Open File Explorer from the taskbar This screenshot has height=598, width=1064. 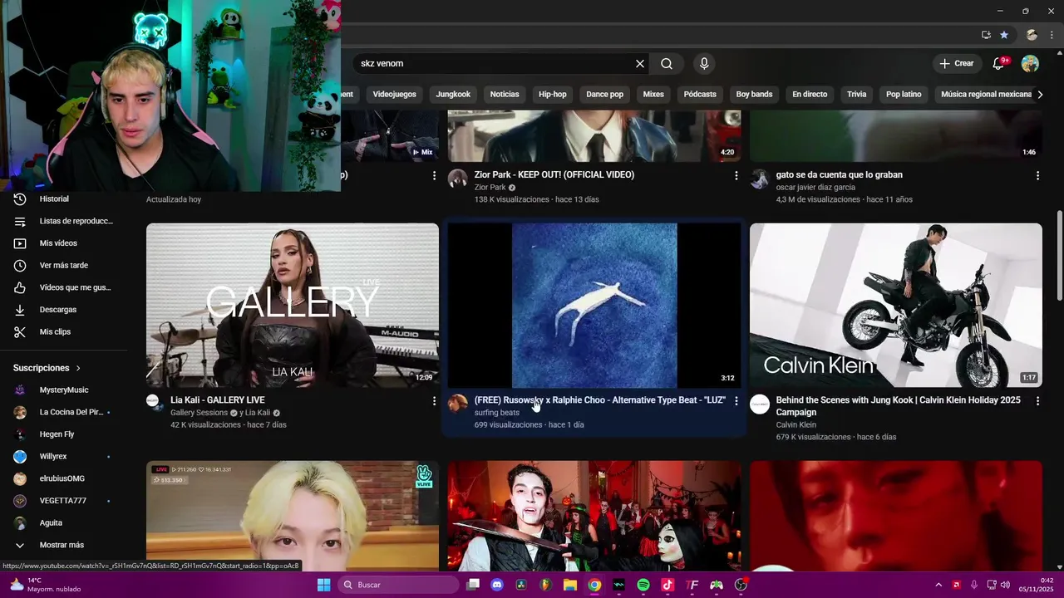[x=570, y=585]
